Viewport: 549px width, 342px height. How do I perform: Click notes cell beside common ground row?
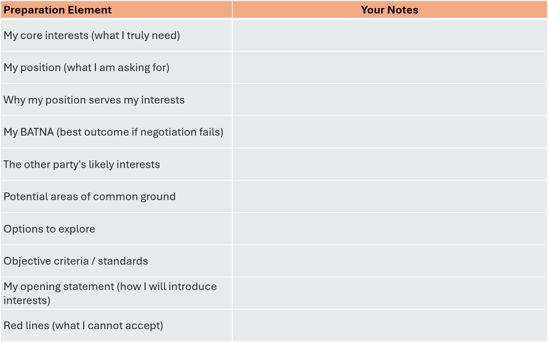(x=390, y=196)
